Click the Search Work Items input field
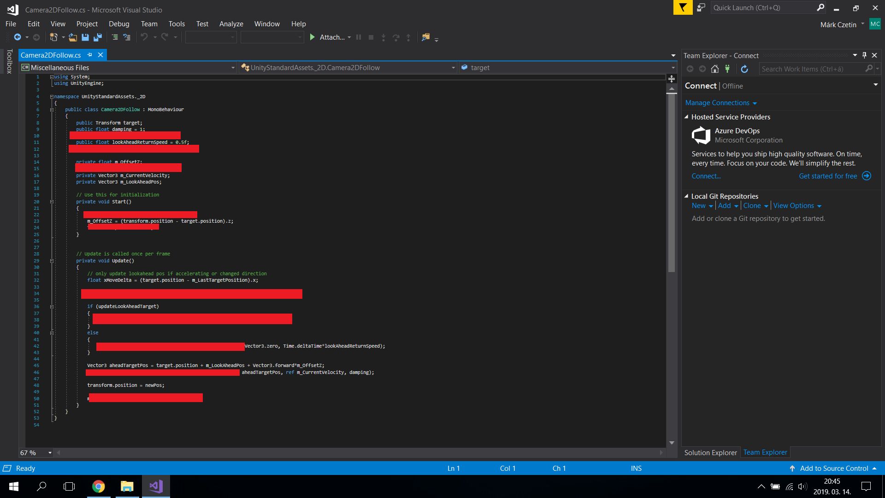Viewport: 885px width, 498px height. 811,69
